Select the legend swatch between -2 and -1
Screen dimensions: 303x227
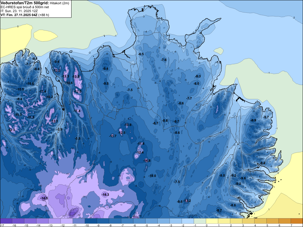(x=188, y=221)
